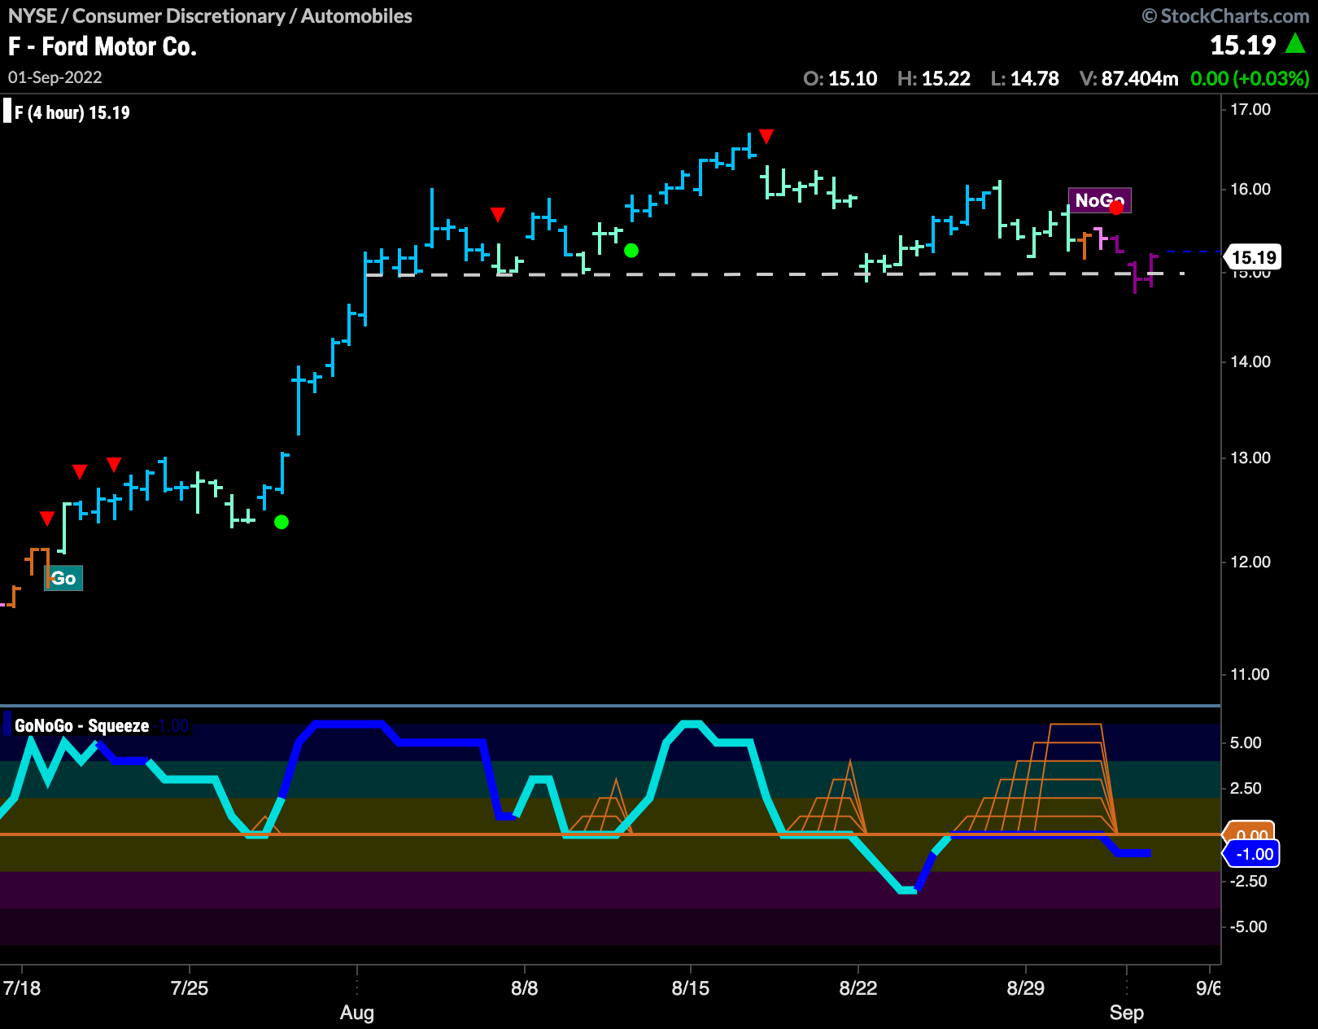Click the 7/18 date axis label
The image size is (1318, 1029).
[x=22, y=988]
